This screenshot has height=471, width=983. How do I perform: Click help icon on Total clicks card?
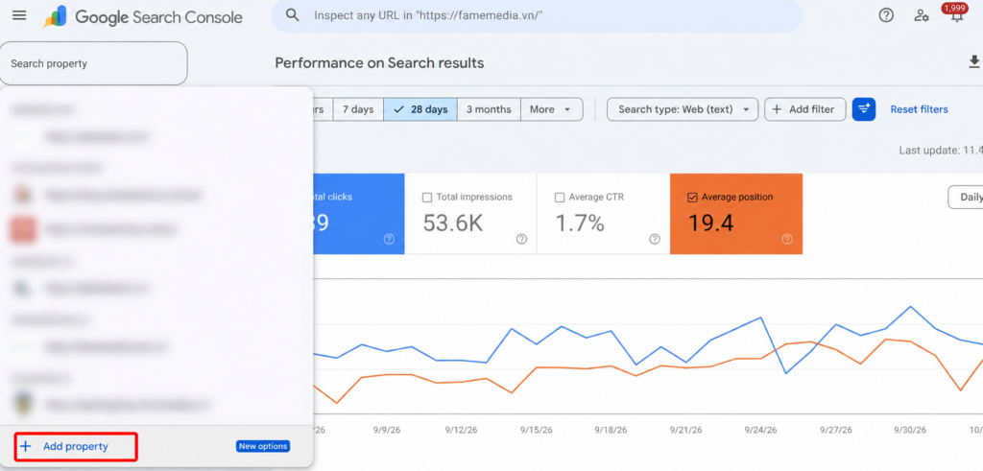coord(389,239)
